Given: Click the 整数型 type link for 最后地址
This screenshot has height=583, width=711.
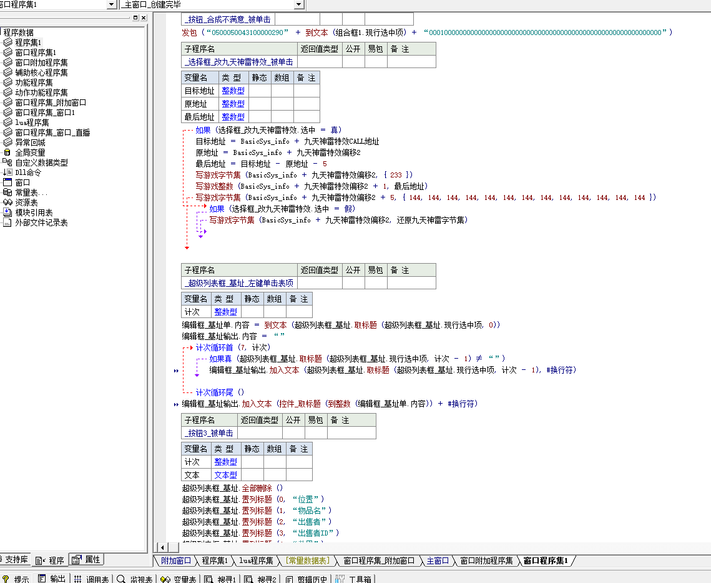Looking at the screenshot, I should point(233,117).
